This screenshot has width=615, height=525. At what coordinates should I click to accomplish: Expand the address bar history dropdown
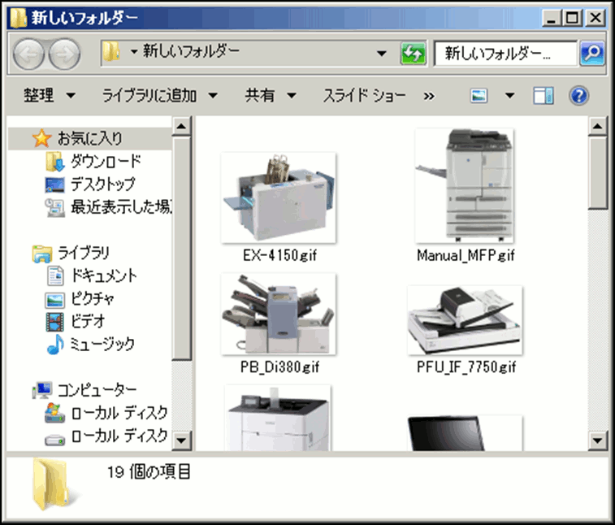(x=382, y=54)
